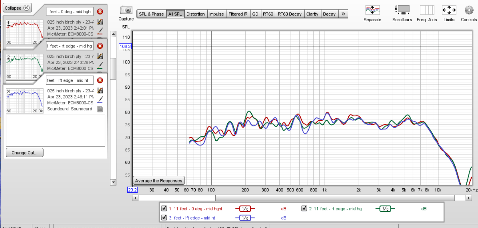Select the blue measurement 3 thumbnail
Image resolution: width=478 pixels, height=228 pixels.
pos(25,101)
